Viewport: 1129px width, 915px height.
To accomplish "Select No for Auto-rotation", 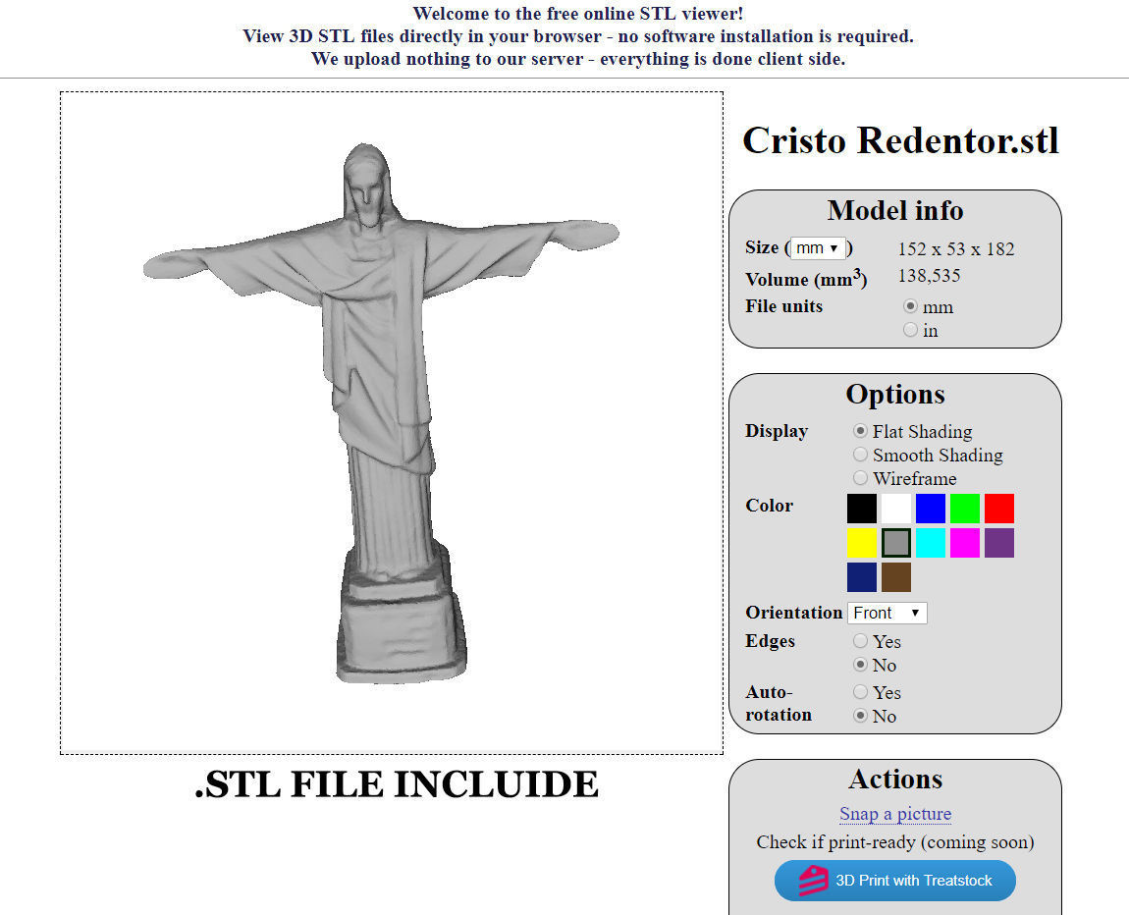I will [860, 716].
